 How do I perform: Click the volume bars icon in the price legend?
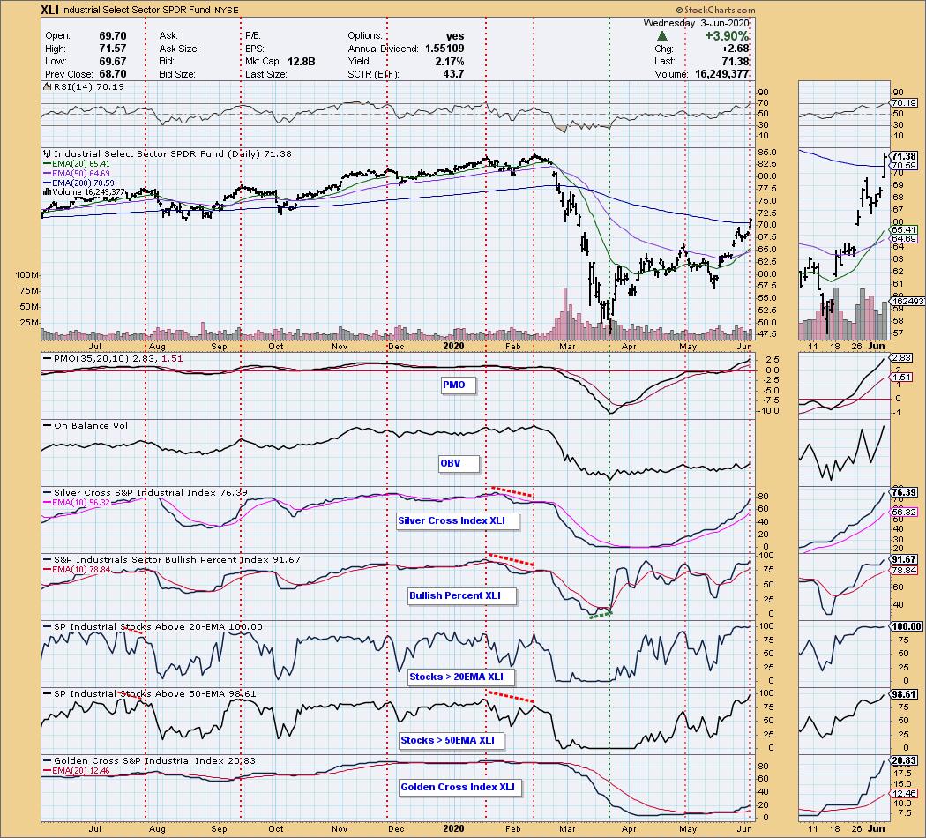point(48,192)
